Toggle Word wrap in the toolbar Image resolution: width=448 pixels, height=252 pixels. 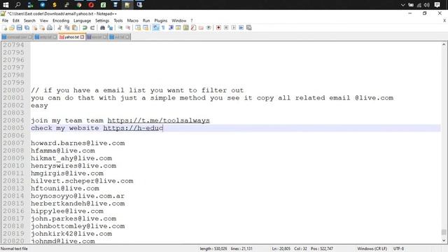(x=155, y=28)
